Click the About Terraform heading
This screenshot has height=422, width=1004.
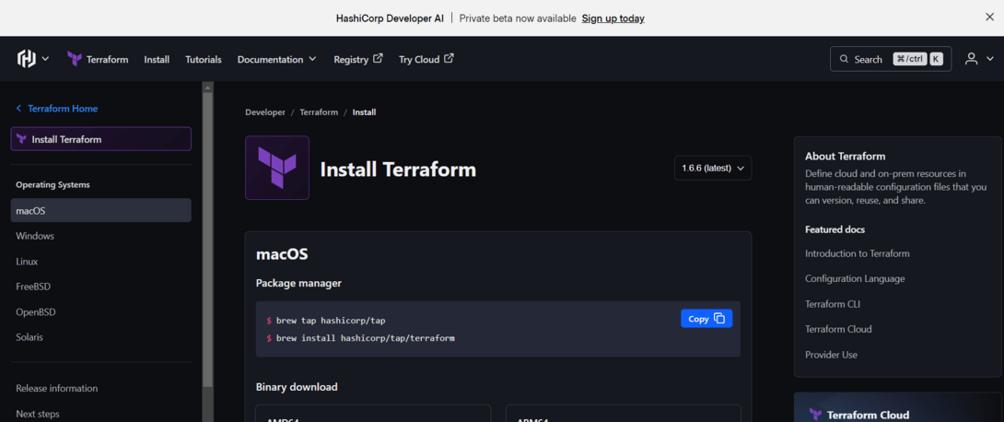(846, 157)
